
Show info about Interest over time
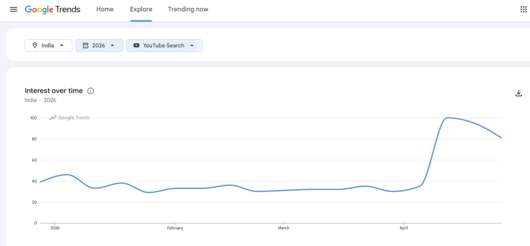click(x=90, y=91)
